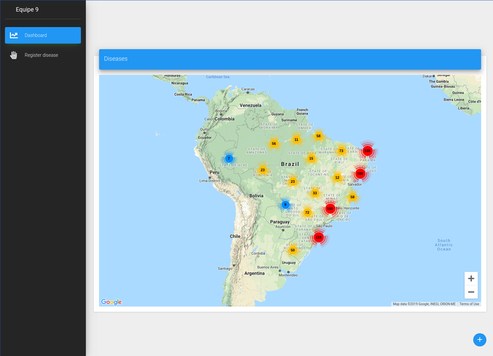Click the blue cluster marker labeled 7
Image resolution: width=493 pixels, height=356 pixels.
click(x=229, y=158)
